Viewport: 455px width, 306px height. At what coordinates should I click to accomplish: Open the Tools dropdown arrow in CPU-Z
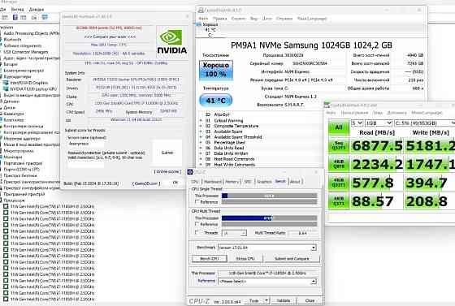(x=266, y=300)
